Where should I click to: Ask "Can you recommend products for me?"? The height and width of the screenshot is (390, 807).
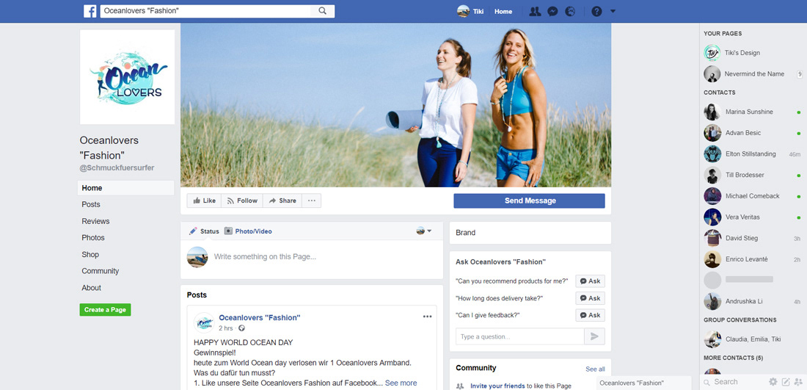point(590,281)
